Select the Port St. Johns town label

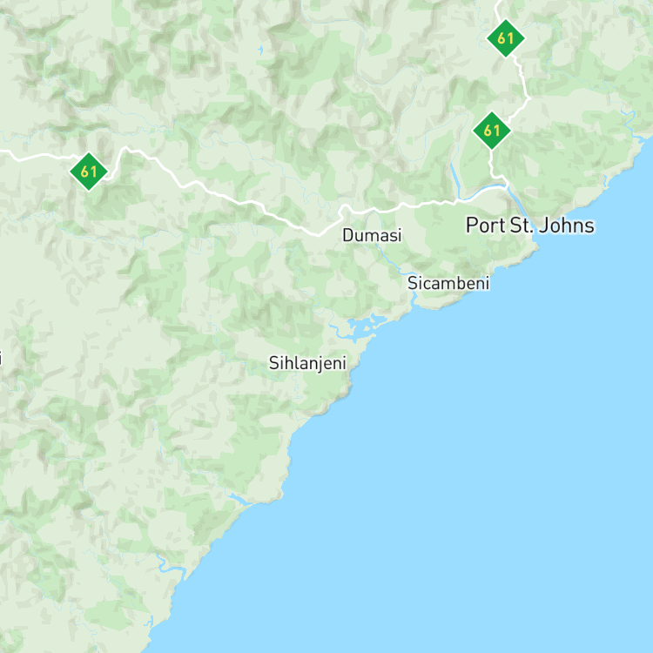tap(529, 226)
